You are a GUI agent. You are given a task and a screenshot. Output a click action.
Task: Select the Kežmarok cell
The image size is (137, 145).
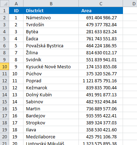coord(51,88)
